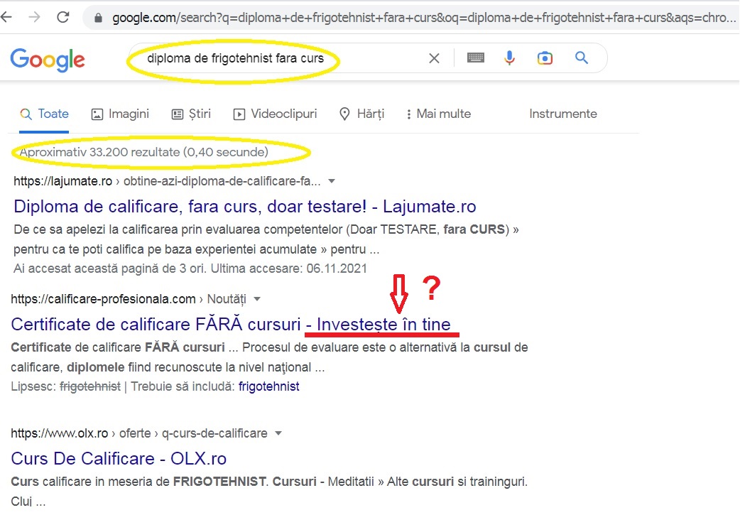Reload the page with the refresh icon
This screenshot has height=515, width=740.
(62, 18)
